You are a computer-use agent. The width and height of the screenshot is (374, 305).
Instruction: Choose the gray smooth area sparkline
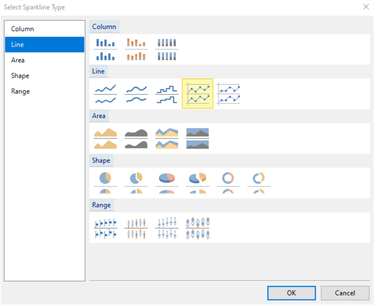tap(136, 138)
